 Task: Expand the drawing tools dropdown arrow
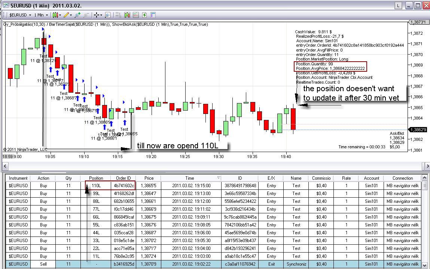(x=71, y=15)
